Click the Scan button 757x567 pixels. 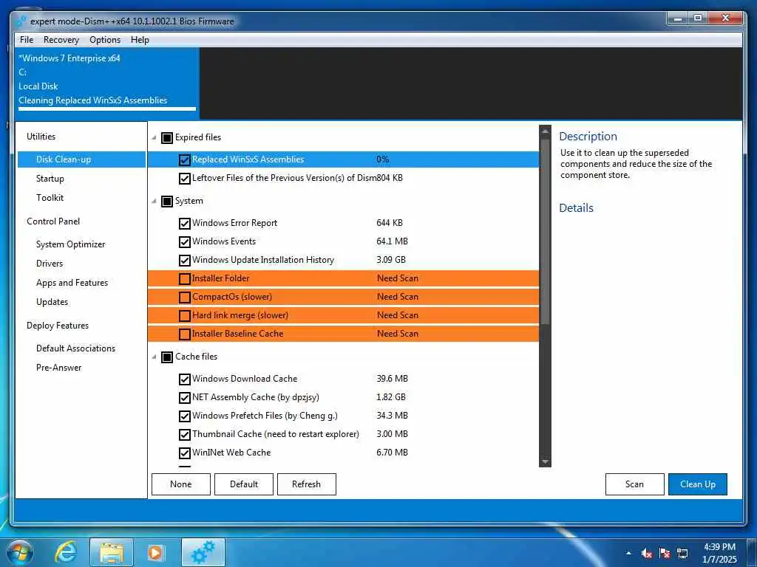635,484
